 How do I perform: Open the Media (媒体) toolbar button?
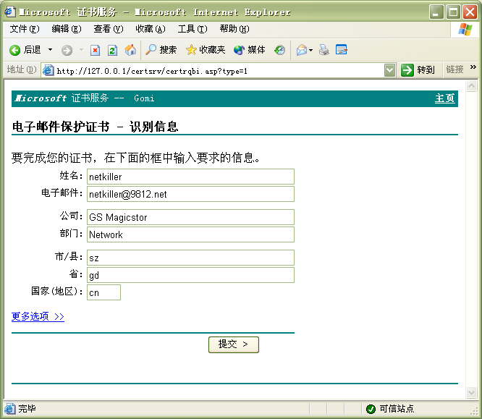tap(249, 50)
